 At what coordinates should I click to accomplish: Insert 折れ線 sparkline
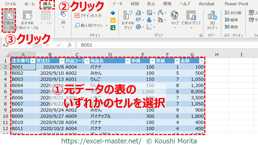click(x=233, y=13)
